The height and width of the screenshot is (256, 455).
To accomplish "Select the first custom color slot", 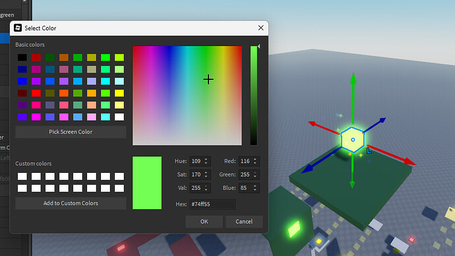I will pos(22,176).
